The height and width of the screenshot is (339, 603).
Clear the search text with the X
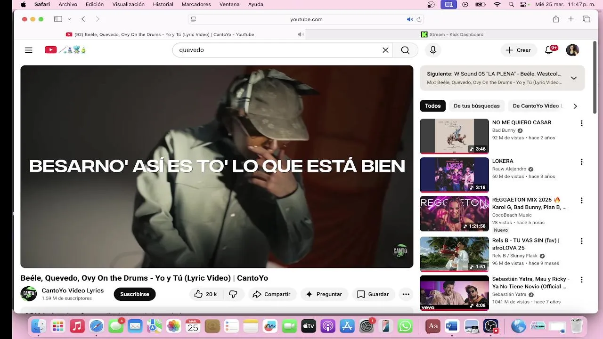pos(385,50)
